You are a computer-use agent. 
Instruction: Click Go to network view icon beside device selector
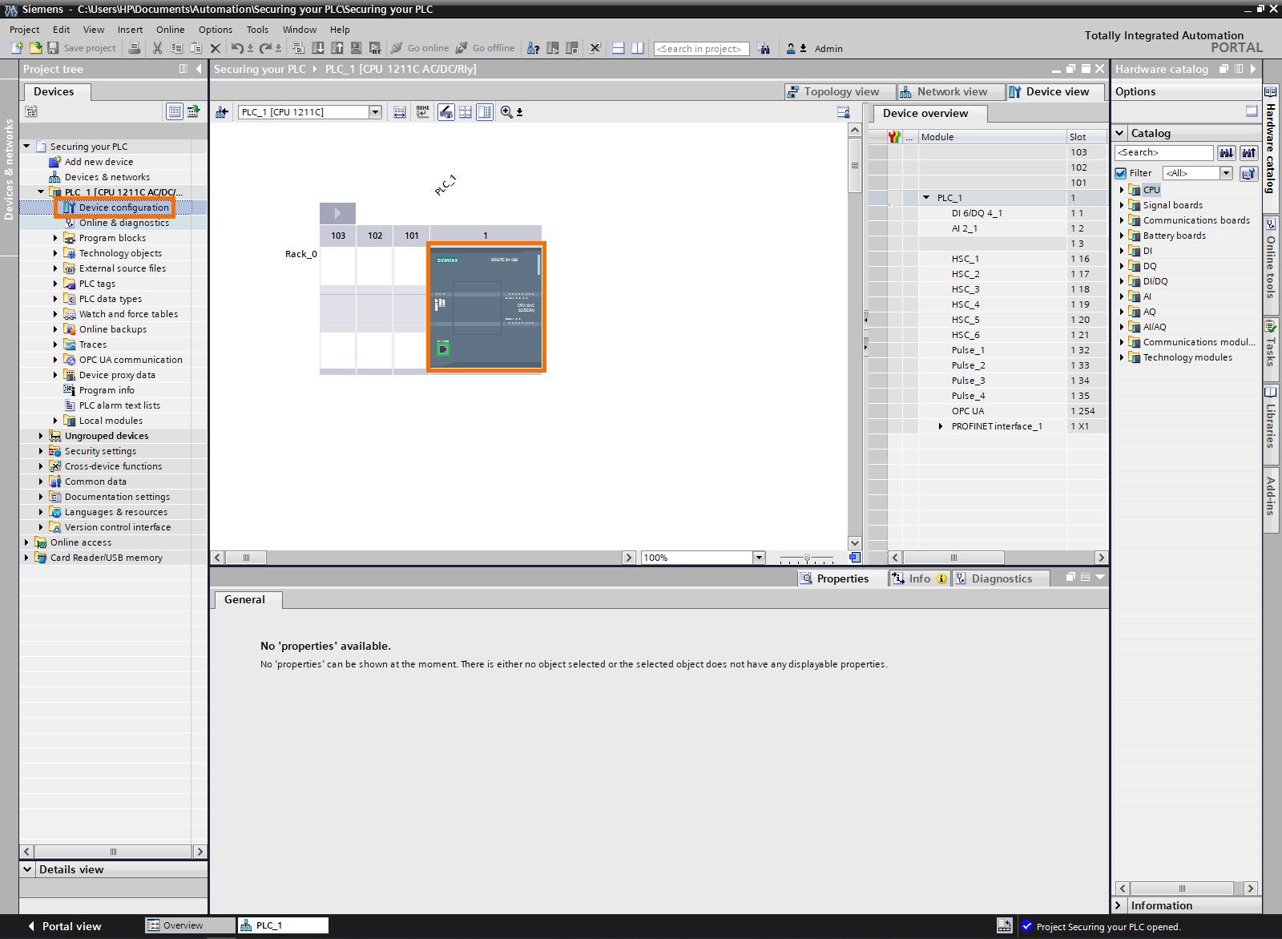coord(223,112)
